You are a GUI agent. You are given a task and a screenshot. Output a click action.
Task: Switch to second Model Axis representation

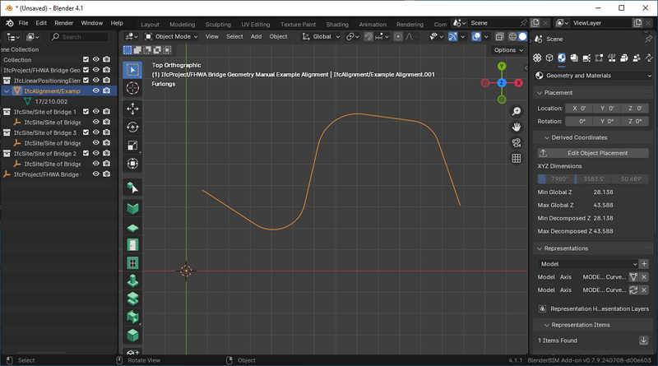(633, 290)
